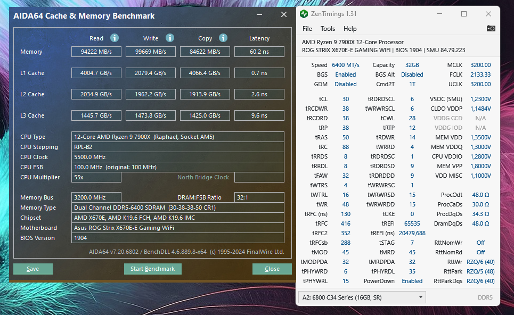Image resolution: width=514 pixels, height=315 pixels.
Task: Click the empty North Bridge Clock field
Action: (259, 177)
